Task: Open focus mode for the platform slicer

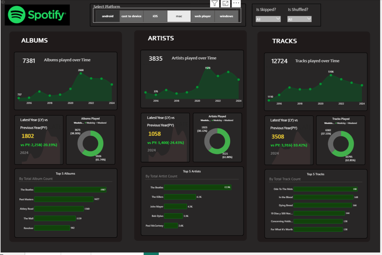Action: (x=225, y=3)
